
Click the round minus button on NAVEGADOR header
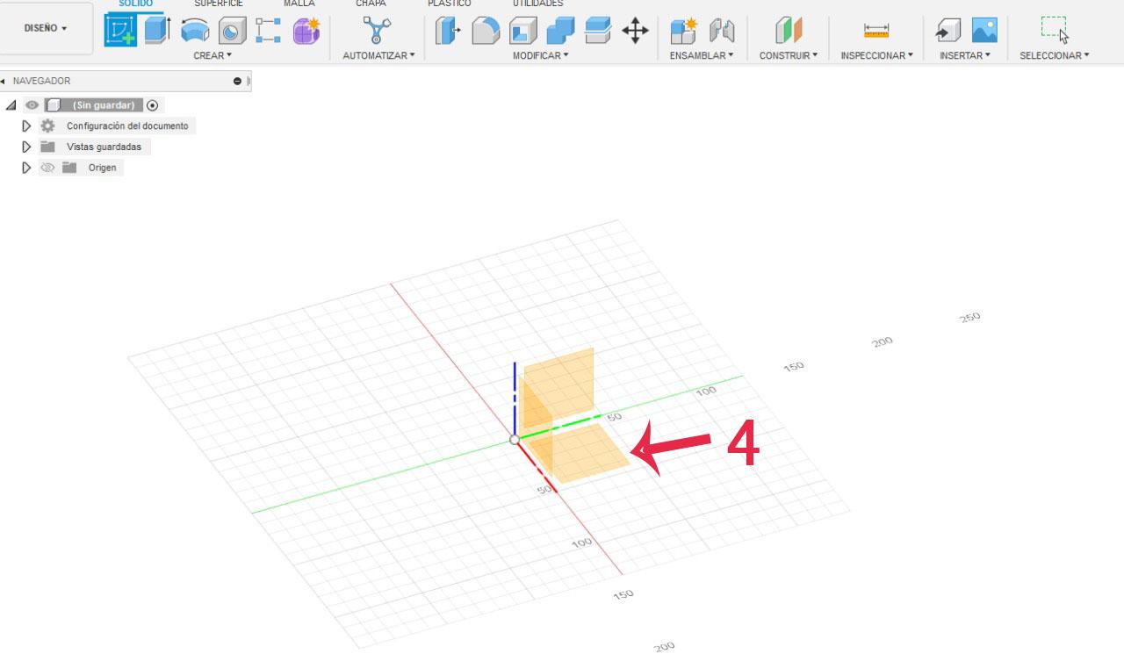[237, 81]
